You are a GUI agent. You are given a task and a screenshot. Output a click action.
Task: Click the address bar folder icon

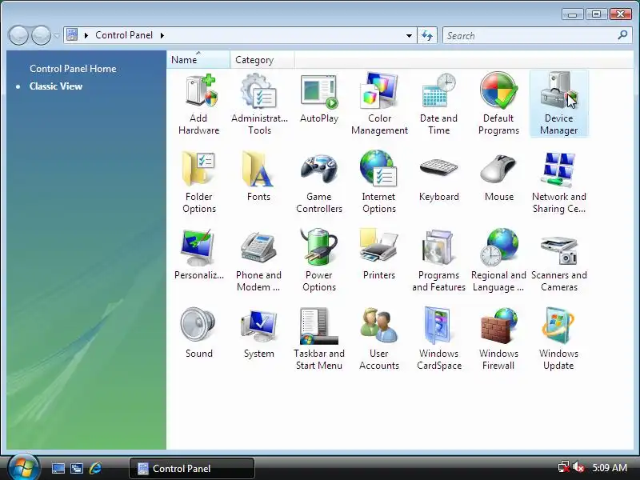(72, 35)
